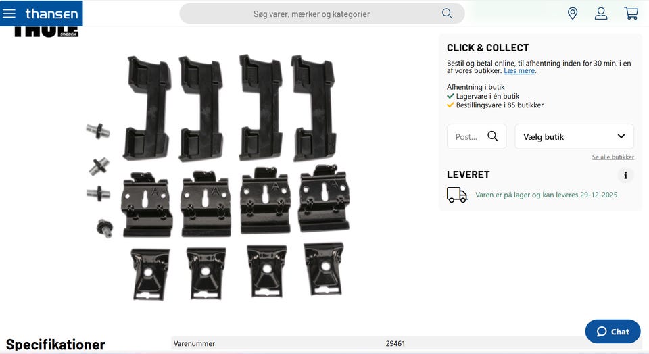Viewport: 649px width, 354px height.
Task: Click the search magnifier icon in the header
Action: 447,14
